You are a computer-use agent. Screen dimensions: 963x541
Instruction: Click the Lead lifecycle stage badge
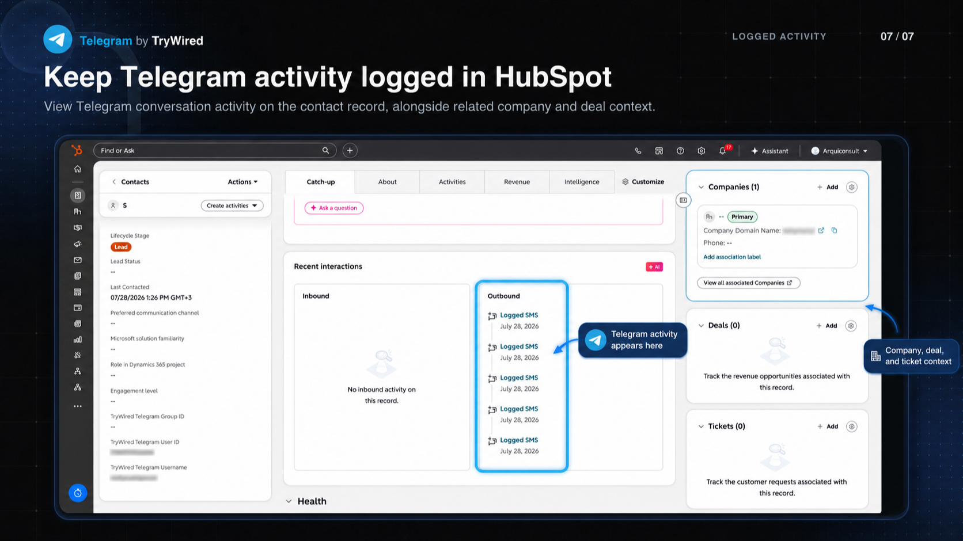point(121,247)
